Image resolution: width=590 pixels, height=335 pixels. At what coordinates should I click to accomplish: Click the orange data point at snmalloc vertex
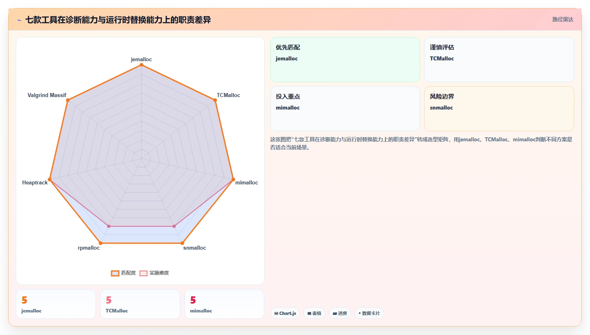pyautogui.click(x=182, y=243)
